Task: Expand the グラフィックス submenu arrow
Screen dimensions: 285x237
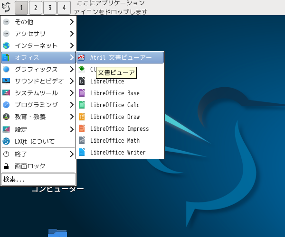Action: pos(72,69)
